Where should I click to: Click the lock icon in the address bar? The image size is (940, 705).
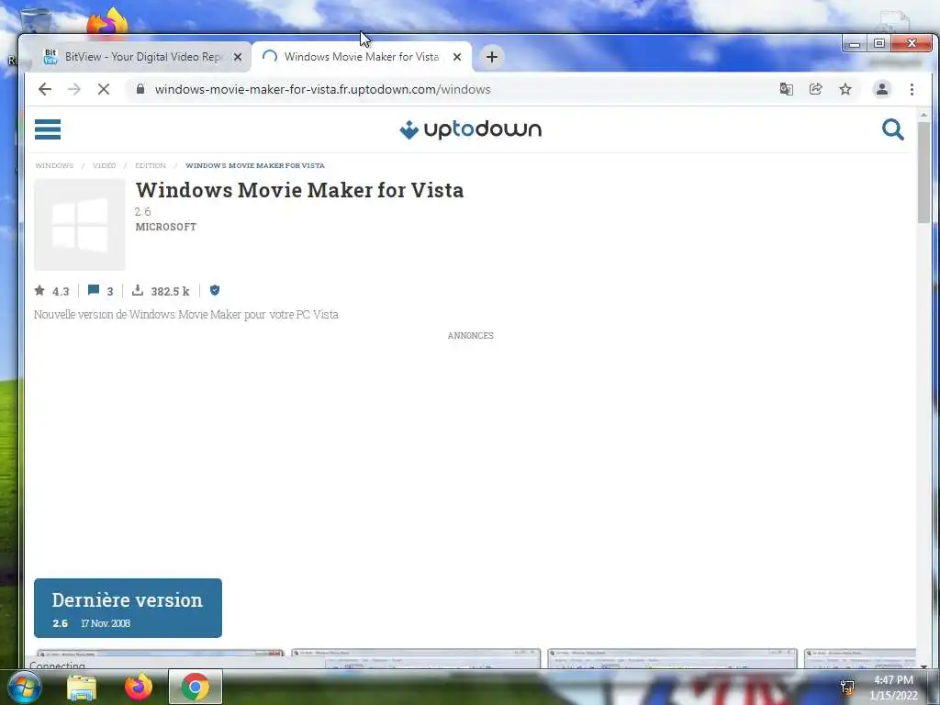coord(140,89)
